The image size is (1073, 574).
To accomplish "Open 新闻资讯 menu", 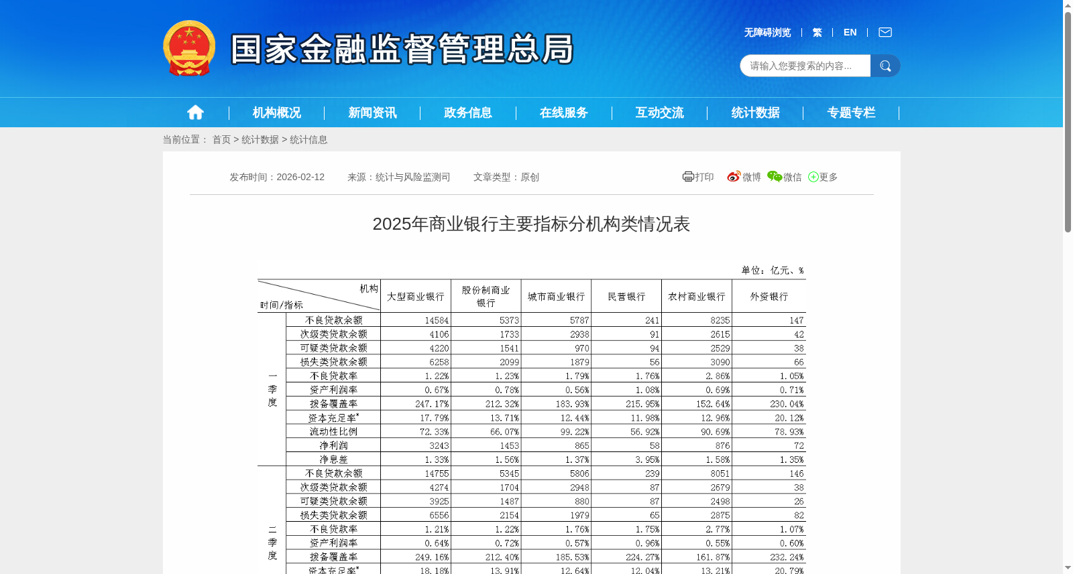I will point(372,113).
